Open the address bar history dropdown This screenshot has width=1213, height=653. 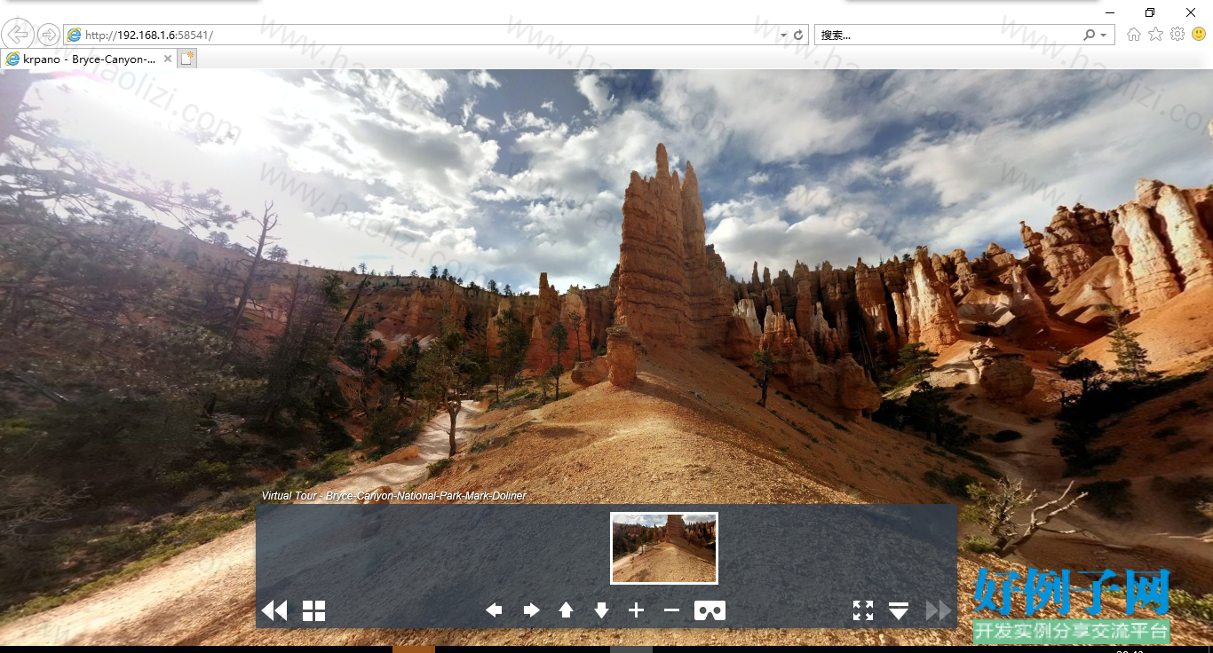[783, 35]
